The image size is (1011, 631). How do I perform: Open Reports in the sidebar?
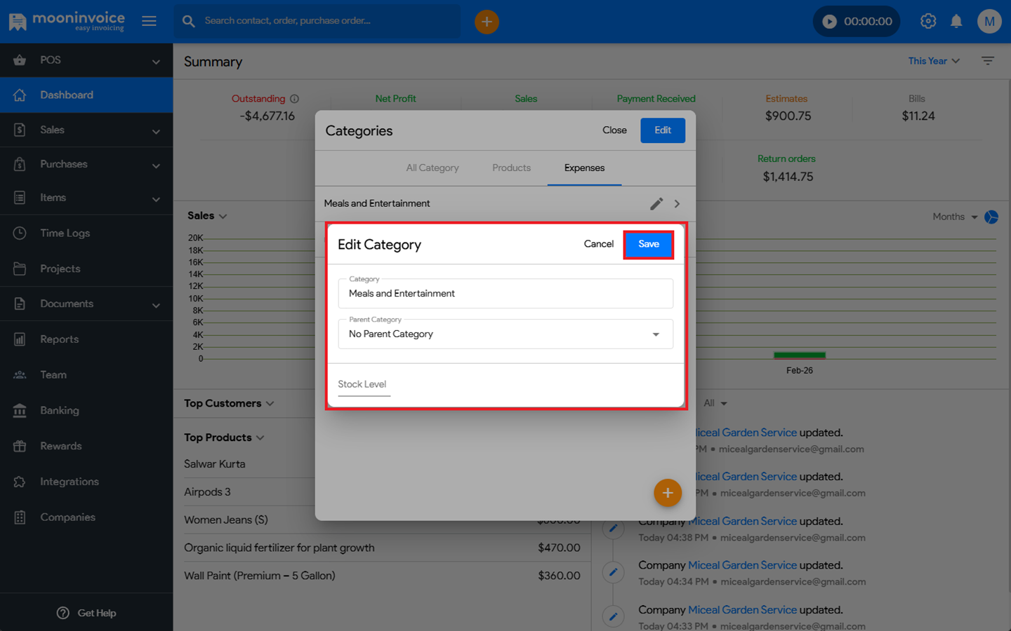pos(59,339)
